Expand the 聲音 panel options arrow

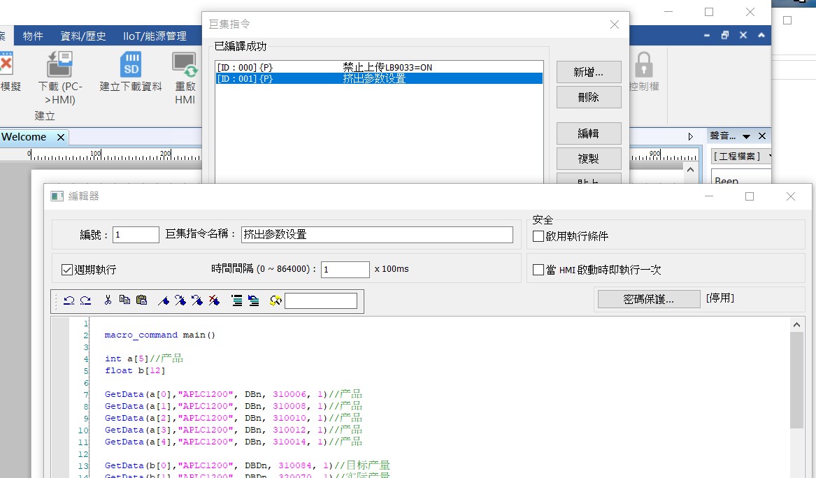(x=746, y=137)
